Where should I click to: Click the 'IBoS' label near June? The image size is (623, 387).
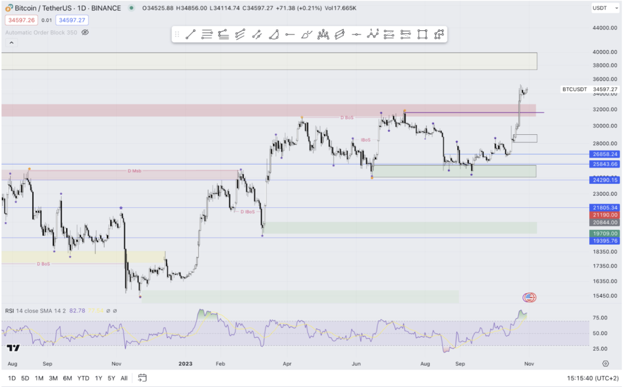(366, 140)
